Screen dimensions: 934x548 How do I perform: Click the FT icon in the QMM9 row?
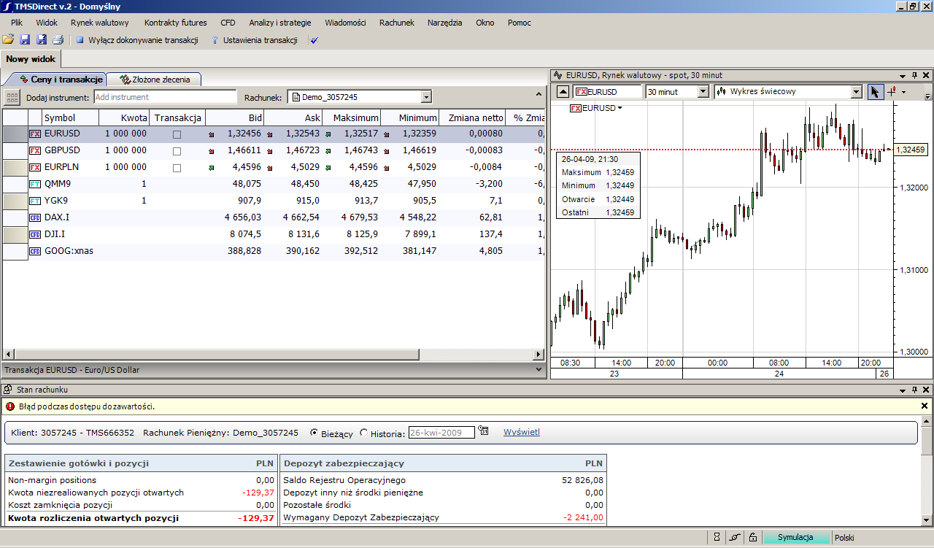(35, 185)
